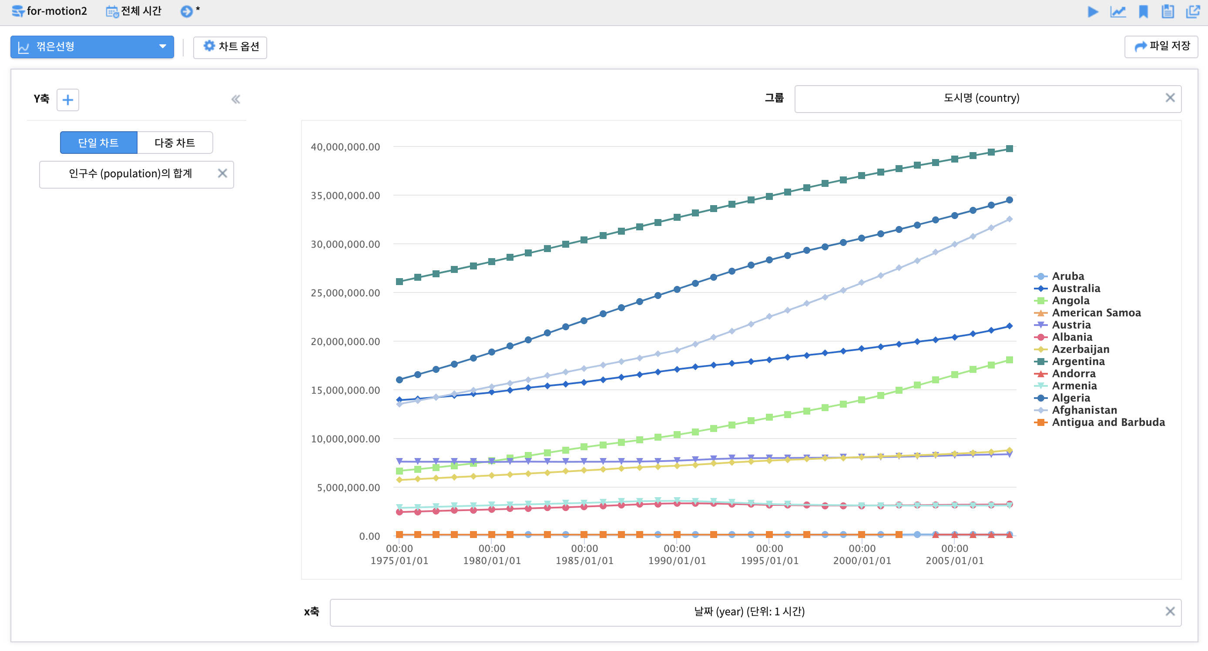Toggle Angola series in the legend
The width and height of the screenshot is (1208, 651).
[1062, 301]
